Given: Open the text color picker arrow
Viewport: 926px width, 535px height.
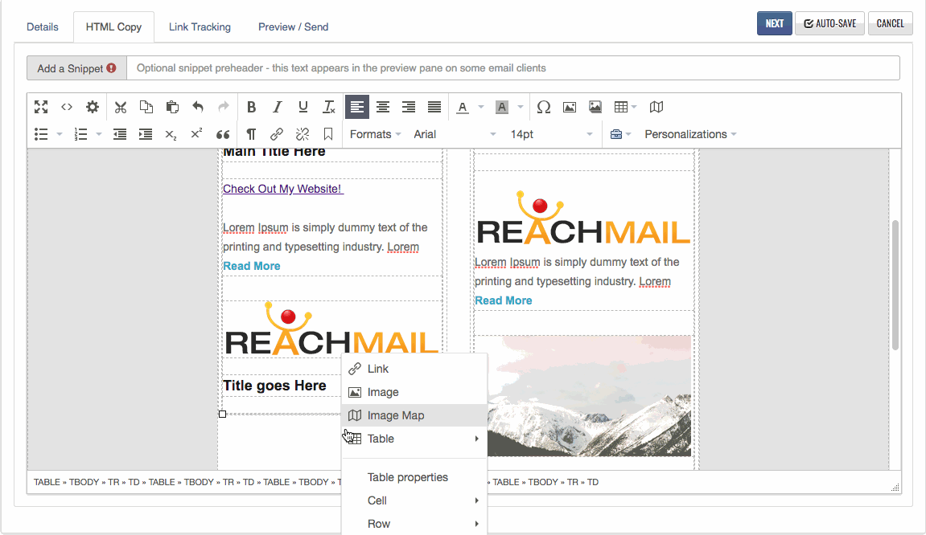Looking at the screenshot, I should 481,107.
